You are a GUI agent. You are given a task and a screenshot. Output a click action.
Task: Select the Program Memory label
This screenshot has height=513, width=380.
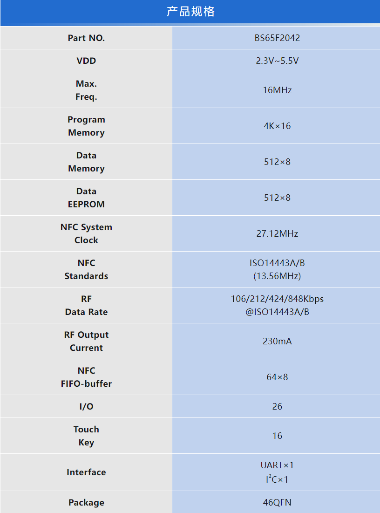click(86, 126)
